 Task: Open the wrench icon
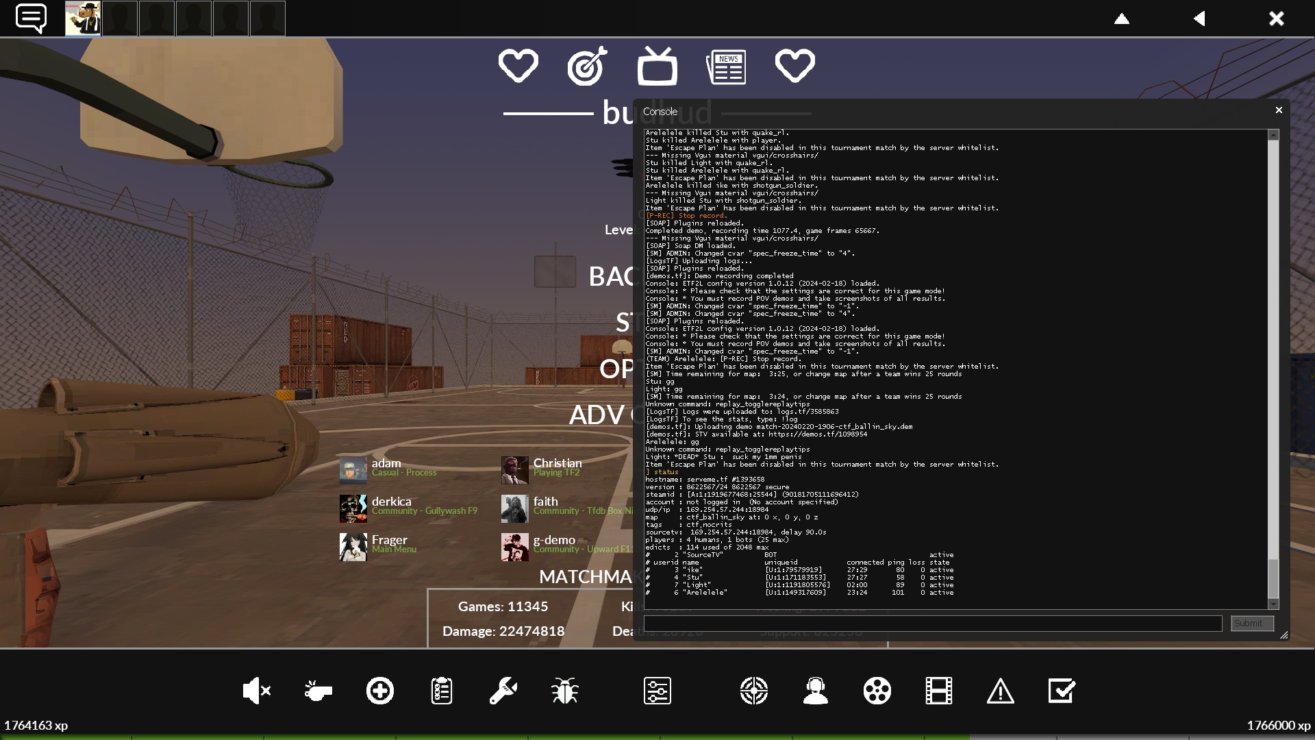[503, 691]
